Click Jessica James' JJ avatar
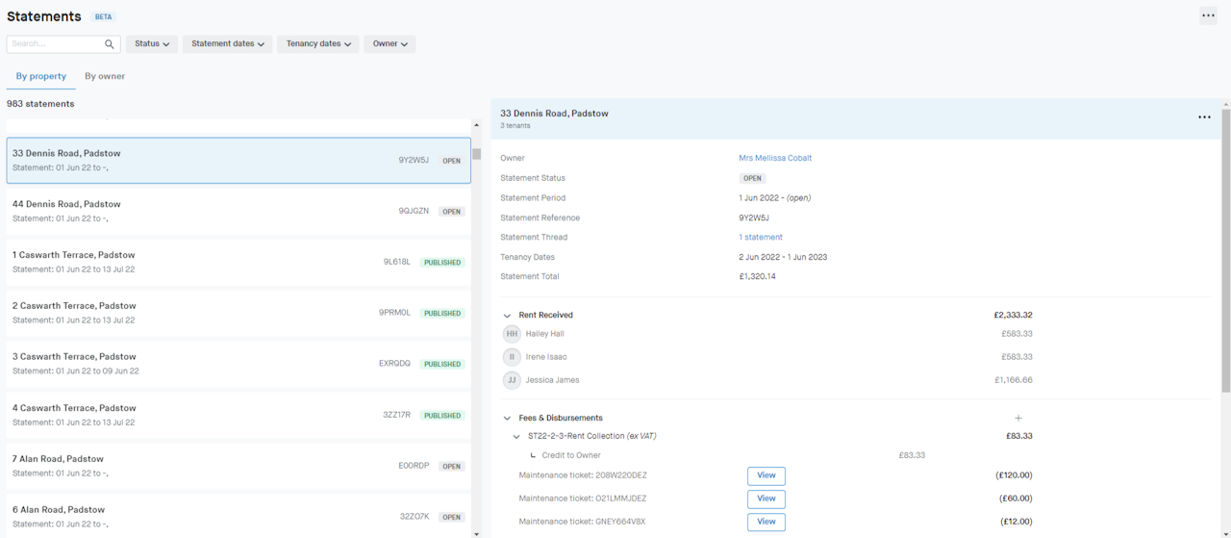The image size is (1231, 538). tap(512, 380)
